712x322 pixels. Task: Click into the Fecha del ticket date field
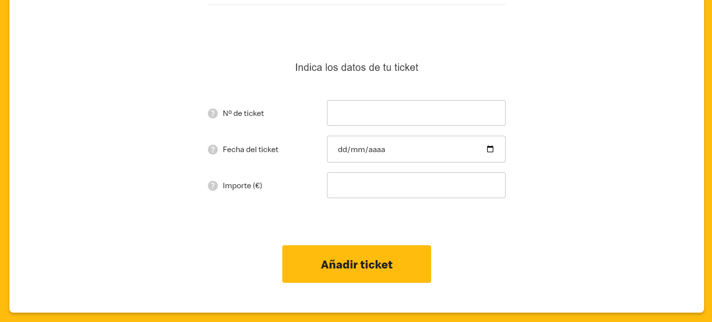click(416, 149)
